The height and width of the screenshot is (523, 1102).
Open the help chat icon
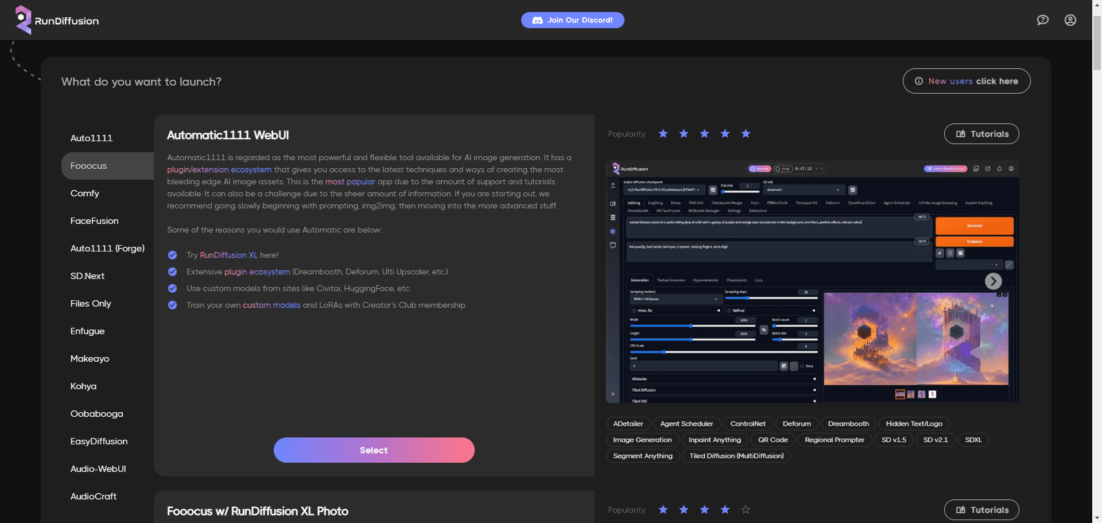pos(1043,20)
